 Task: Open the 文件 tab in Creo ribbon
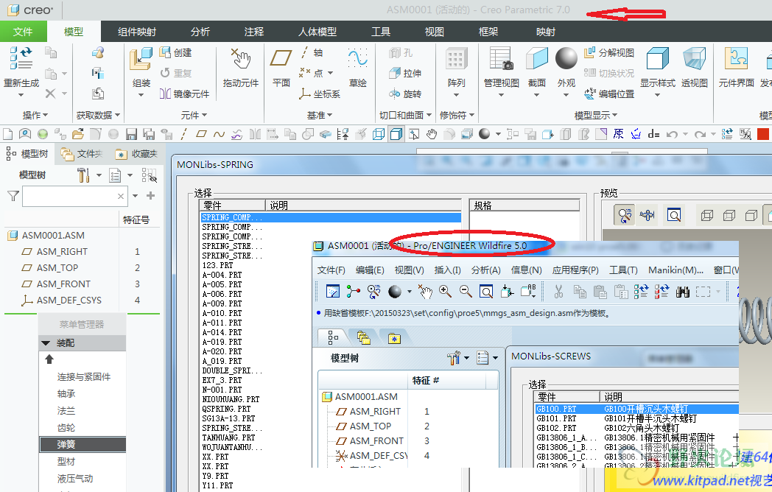click(x=23, y=32)
